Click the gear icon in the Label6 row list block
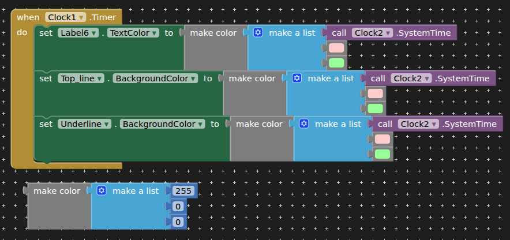The image size is (510, 240). pyautogui.click(x=258, y=33)
